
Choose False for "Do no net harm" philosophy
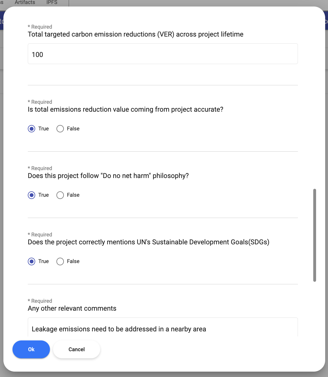[60, 195]
